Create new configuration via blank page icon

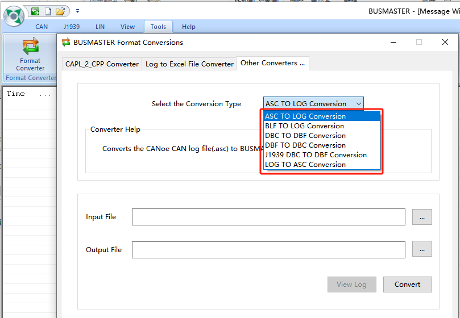click(x=48, y=11)
